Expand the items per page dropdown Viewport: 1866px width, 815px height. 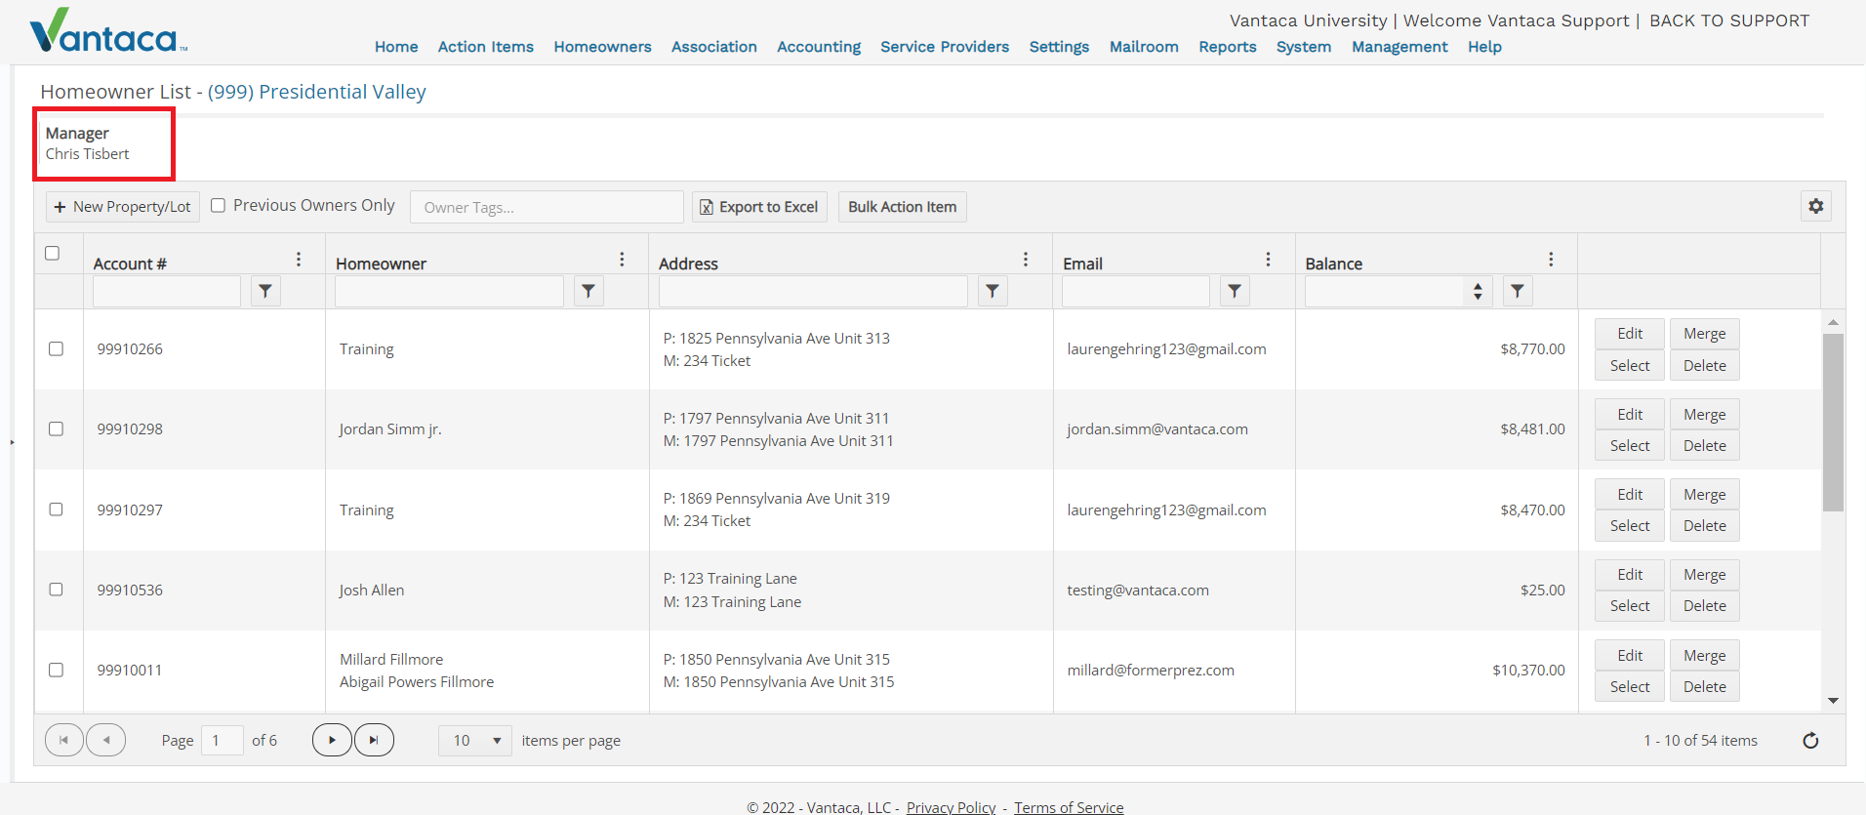pyautogui.click(x=475, y=741)
